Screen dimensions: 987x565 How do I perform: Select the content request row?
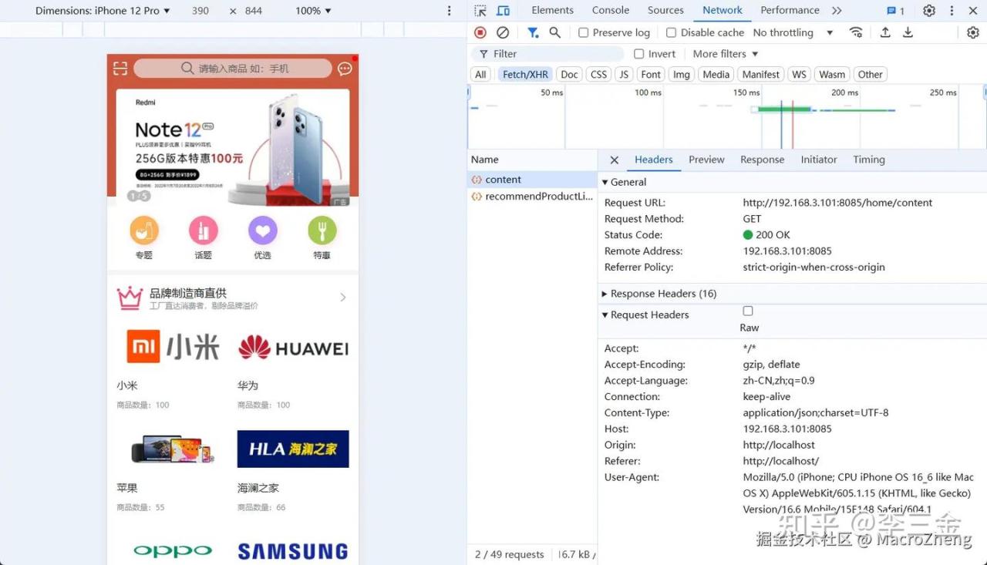coord(532,180)
